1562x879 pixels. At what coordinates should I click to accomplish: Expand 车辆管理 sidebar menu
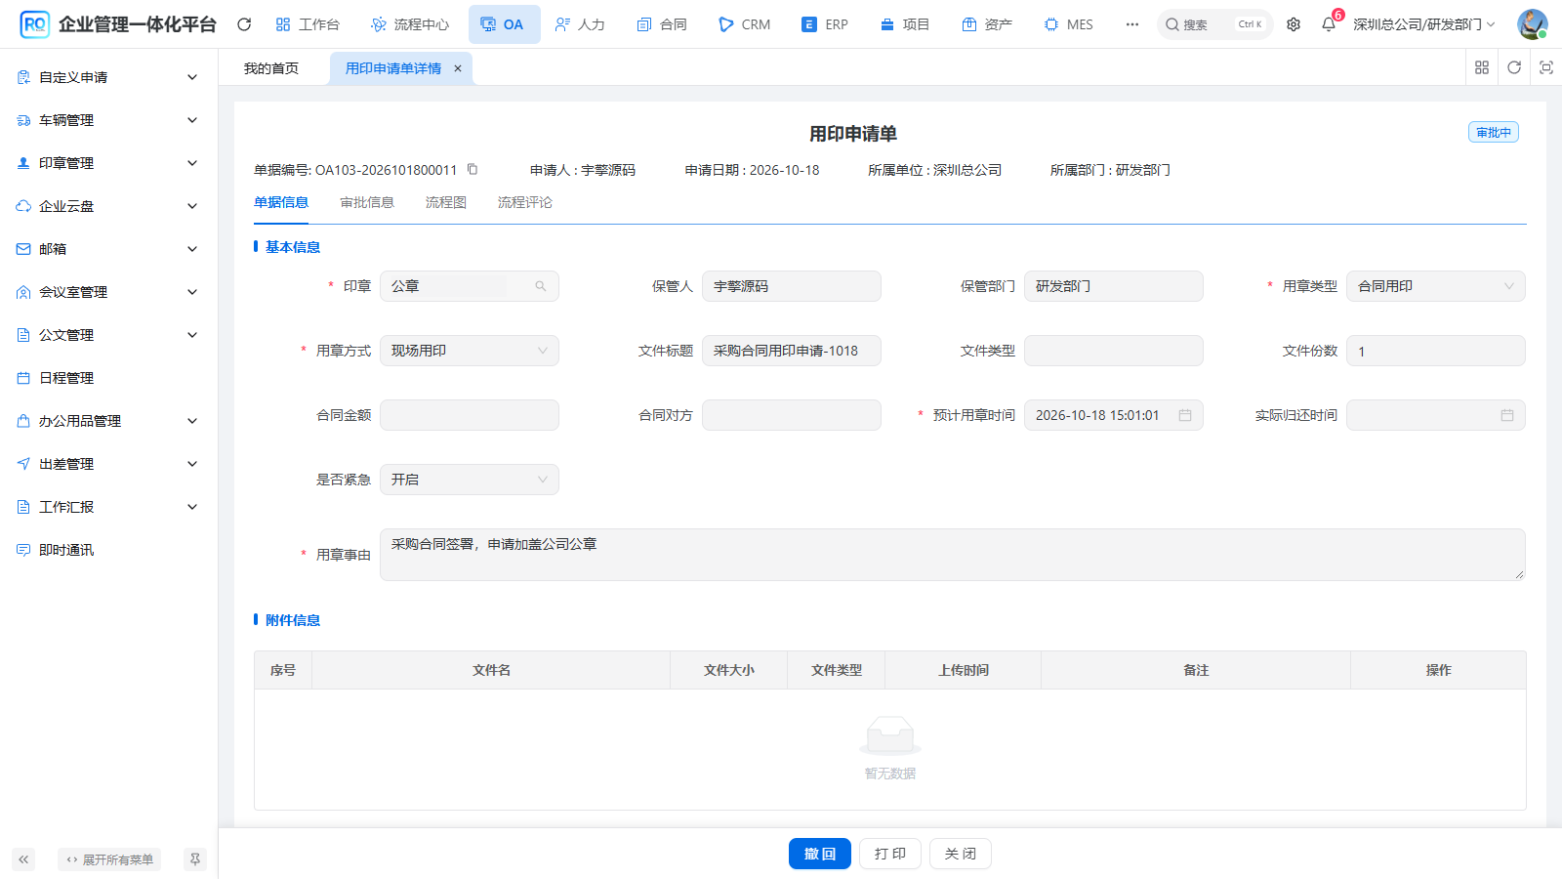click(x=108, y=120)
